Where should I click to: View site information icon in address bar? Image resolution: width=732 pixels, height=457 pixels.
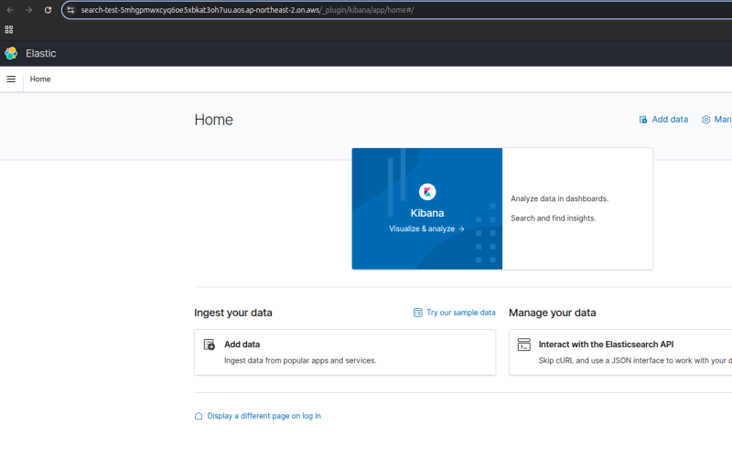tap(70, 10)
